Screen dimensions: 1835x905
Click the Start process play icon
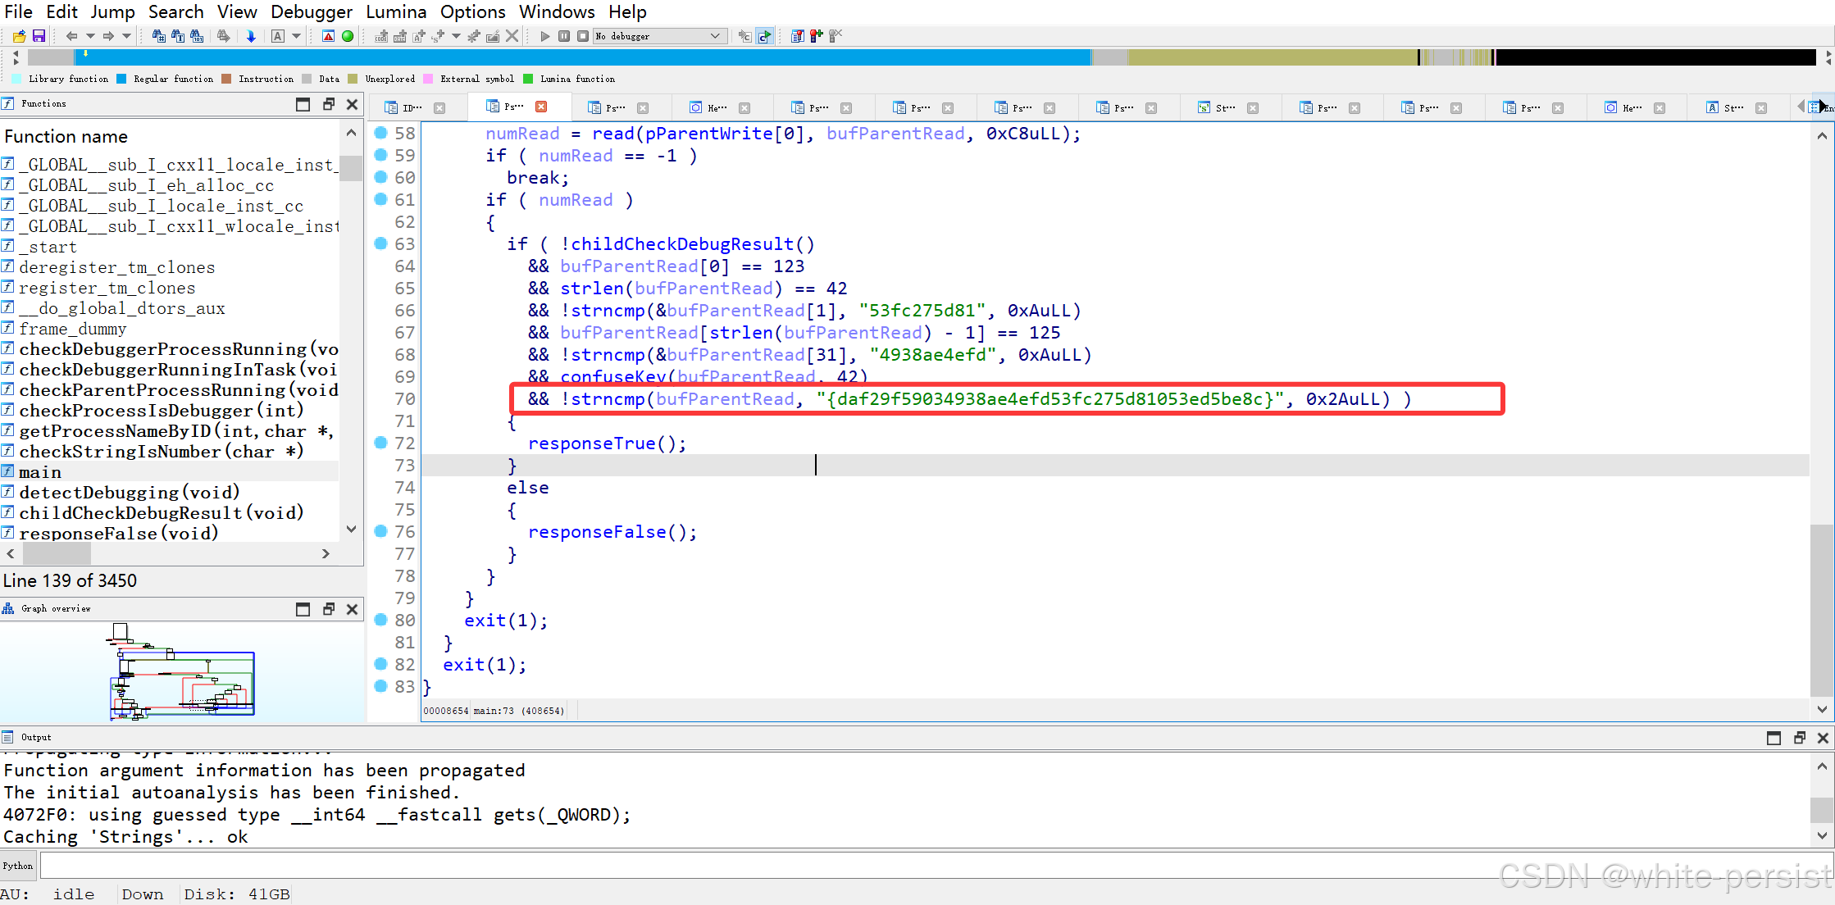(544, 36)
